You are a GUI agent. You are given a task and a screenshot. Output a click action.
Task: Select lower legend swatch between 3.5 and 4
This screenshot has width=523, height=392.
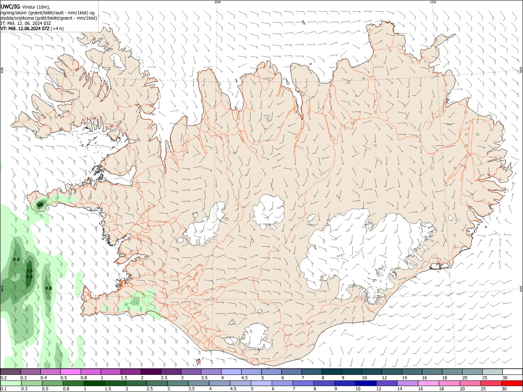[x=199, y=383]
